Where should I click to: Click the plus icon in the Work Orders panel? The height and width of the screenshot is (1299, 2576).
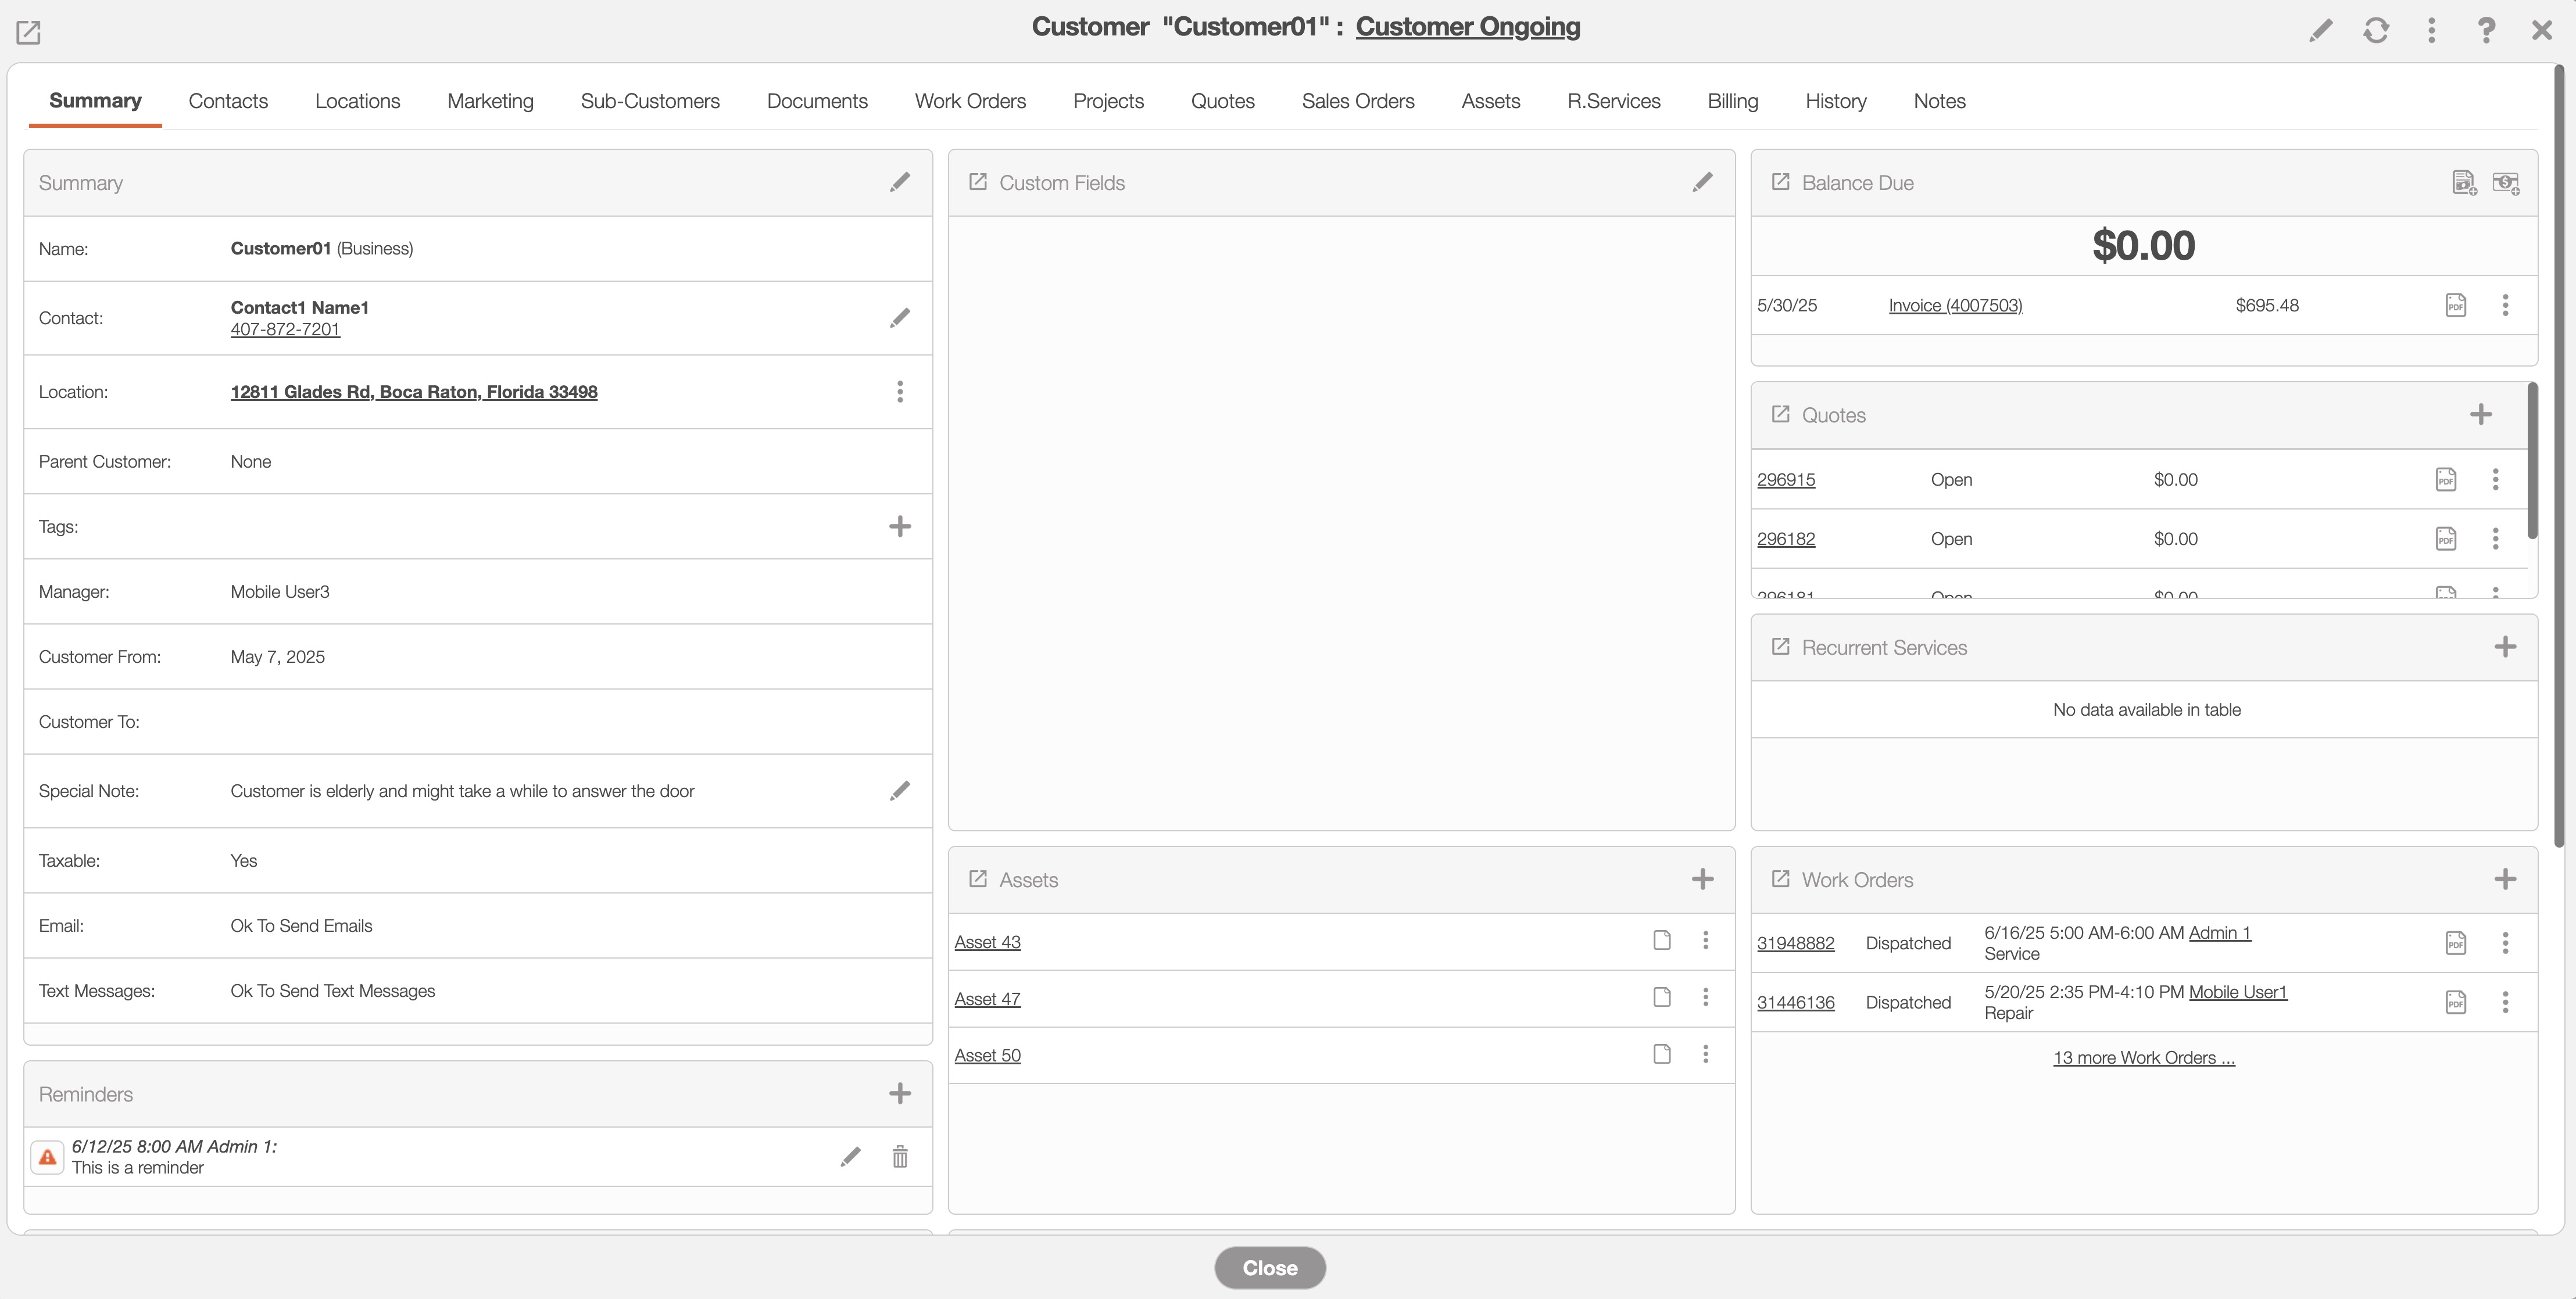point(2504,880)
